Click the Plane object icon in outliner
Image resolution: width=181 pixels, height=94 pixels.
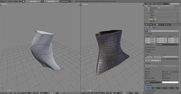pos(149,19)
